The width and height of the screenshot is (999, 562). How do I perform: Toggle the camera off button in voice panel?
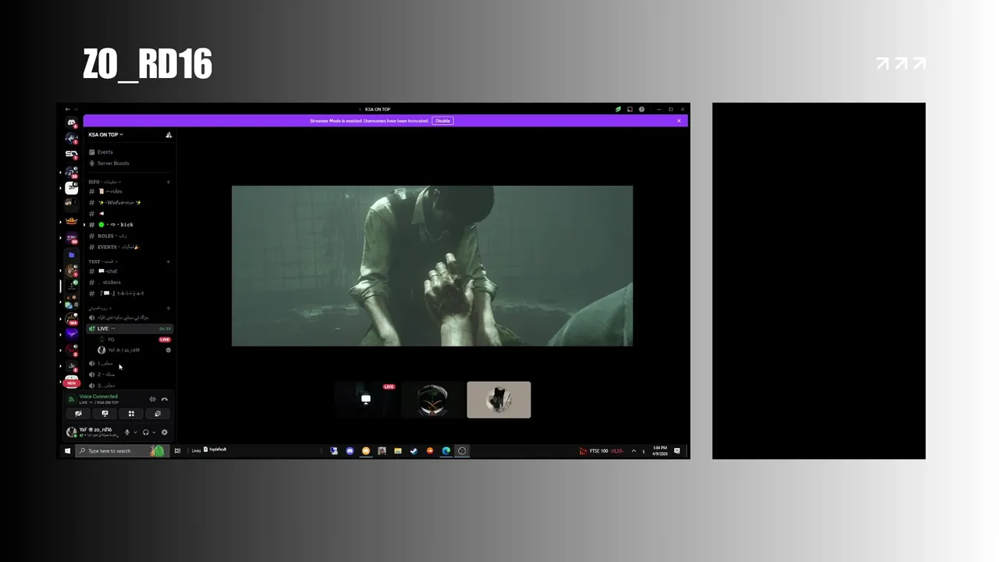click(x=78, y=414)
